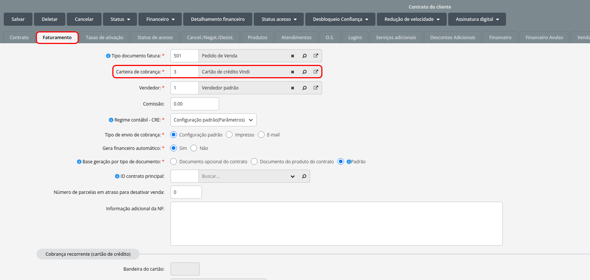Image resolution: width=590 pixels, height=280 pixels.
Task: Select E-mail as tipo de envio
Action: coord(261,135)
